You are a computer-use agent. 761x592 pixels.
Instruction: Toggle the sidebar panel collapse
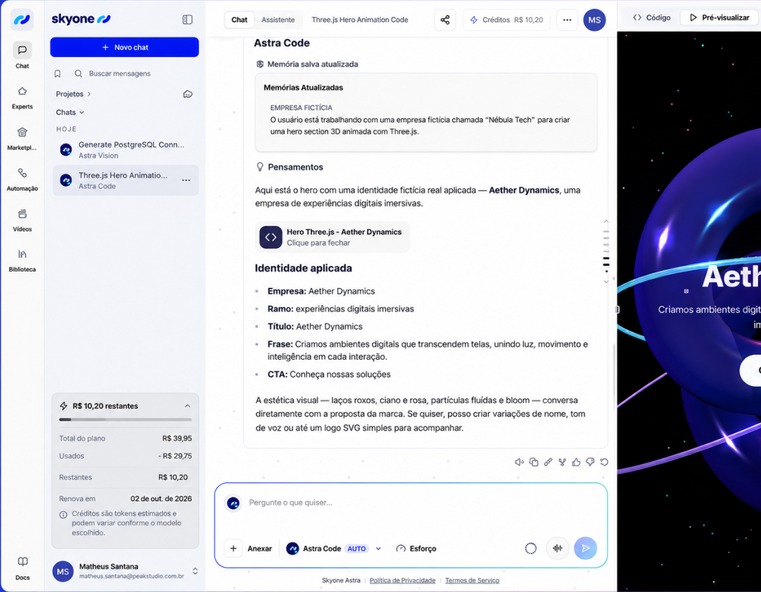point(187,20)
